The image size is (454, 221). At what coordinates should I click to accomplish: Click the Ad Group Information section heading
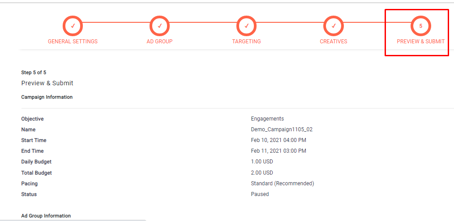46,216
